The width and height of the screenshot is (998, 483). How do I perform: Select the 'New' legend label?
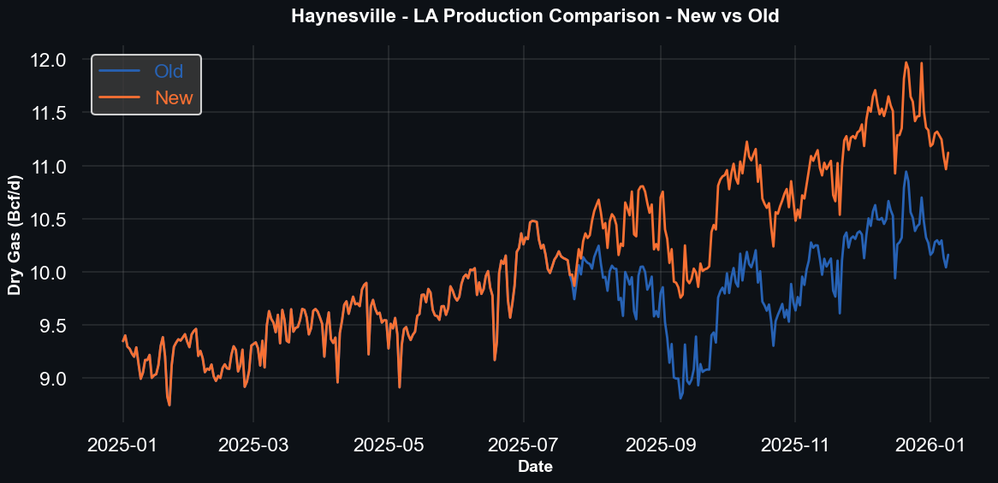(174, 97)
